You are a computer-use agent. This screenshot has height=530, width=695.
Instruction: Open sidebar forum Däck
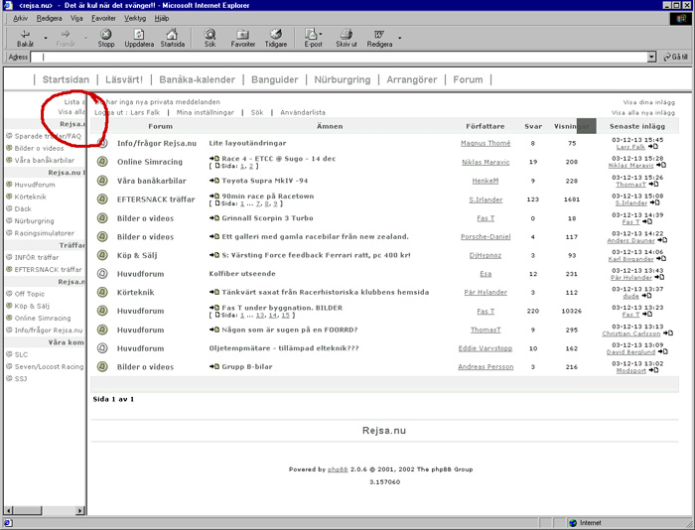pyautogui.click(x=23, y=208)
